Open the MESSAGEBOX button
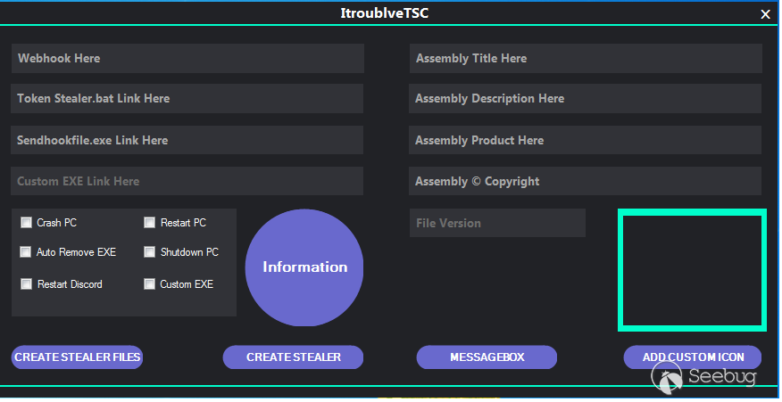 click(487, 357)
